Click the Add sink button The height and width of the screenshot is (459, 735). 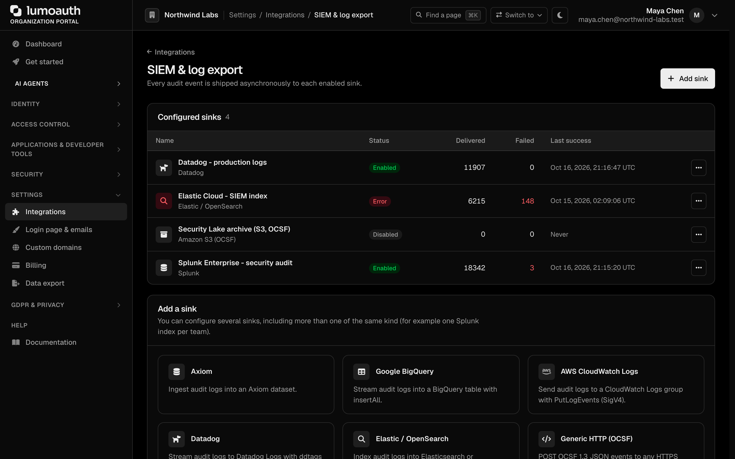pos(687,79)
